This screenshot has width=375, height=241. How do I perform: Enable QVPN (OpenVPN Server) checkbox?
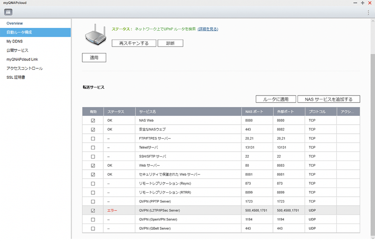coord(93,219)
